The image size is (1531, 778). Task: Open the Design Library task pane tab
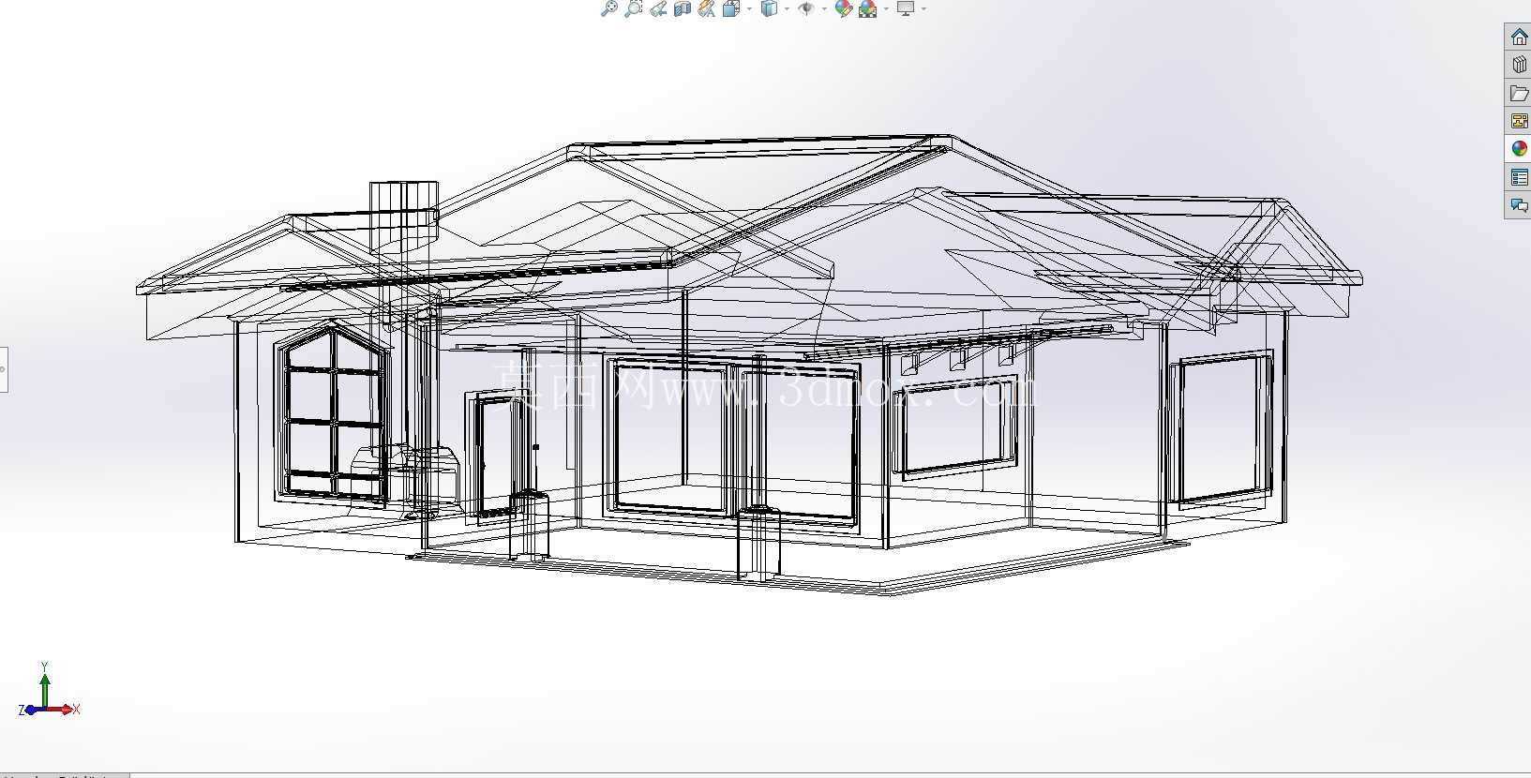[x=1519, y=65]
